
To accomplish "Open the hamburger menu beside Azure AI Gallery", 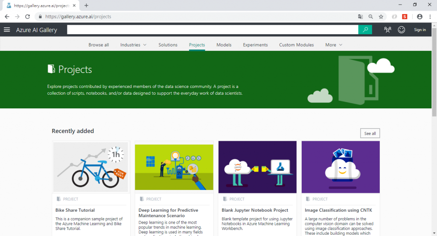I will coord(7,29).
